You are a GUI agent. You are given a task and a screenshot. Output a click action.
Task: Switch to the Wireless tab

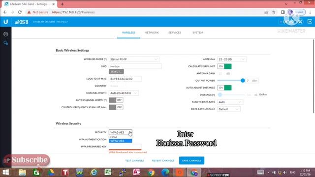click(128, 32)
